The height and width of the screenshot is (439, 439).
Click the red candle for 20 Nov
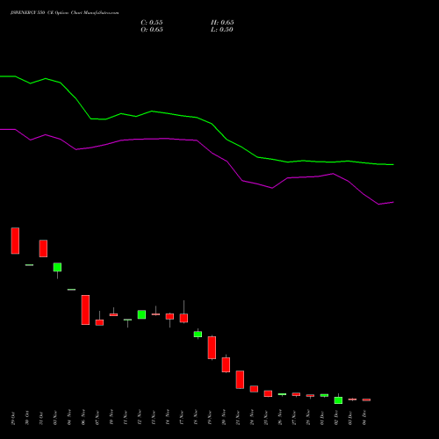click(x=226, y=364)
